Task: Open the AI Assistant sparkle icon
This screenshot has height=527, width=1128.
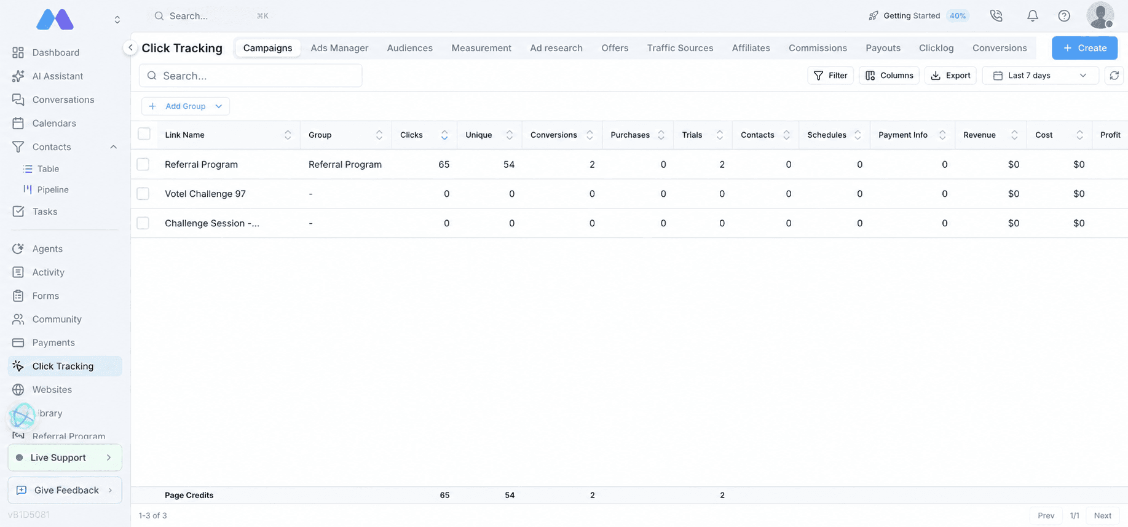Action: (18, 76)
